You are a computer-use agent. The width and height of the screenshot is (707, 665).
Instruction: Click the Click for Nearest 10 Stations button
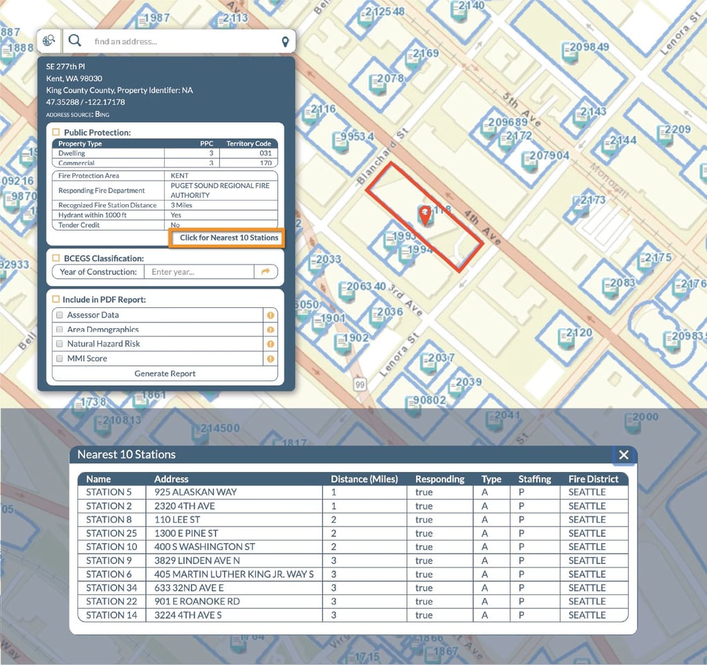click(226, 237)
